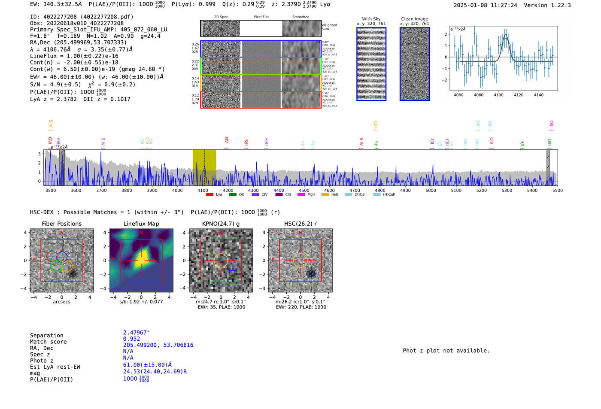Click the magenta MgII legend swatch

click(301, 195)
